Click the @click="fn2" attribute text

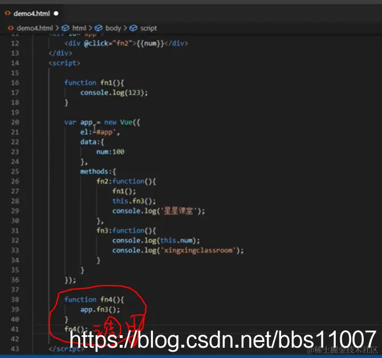tap(108, 43)
